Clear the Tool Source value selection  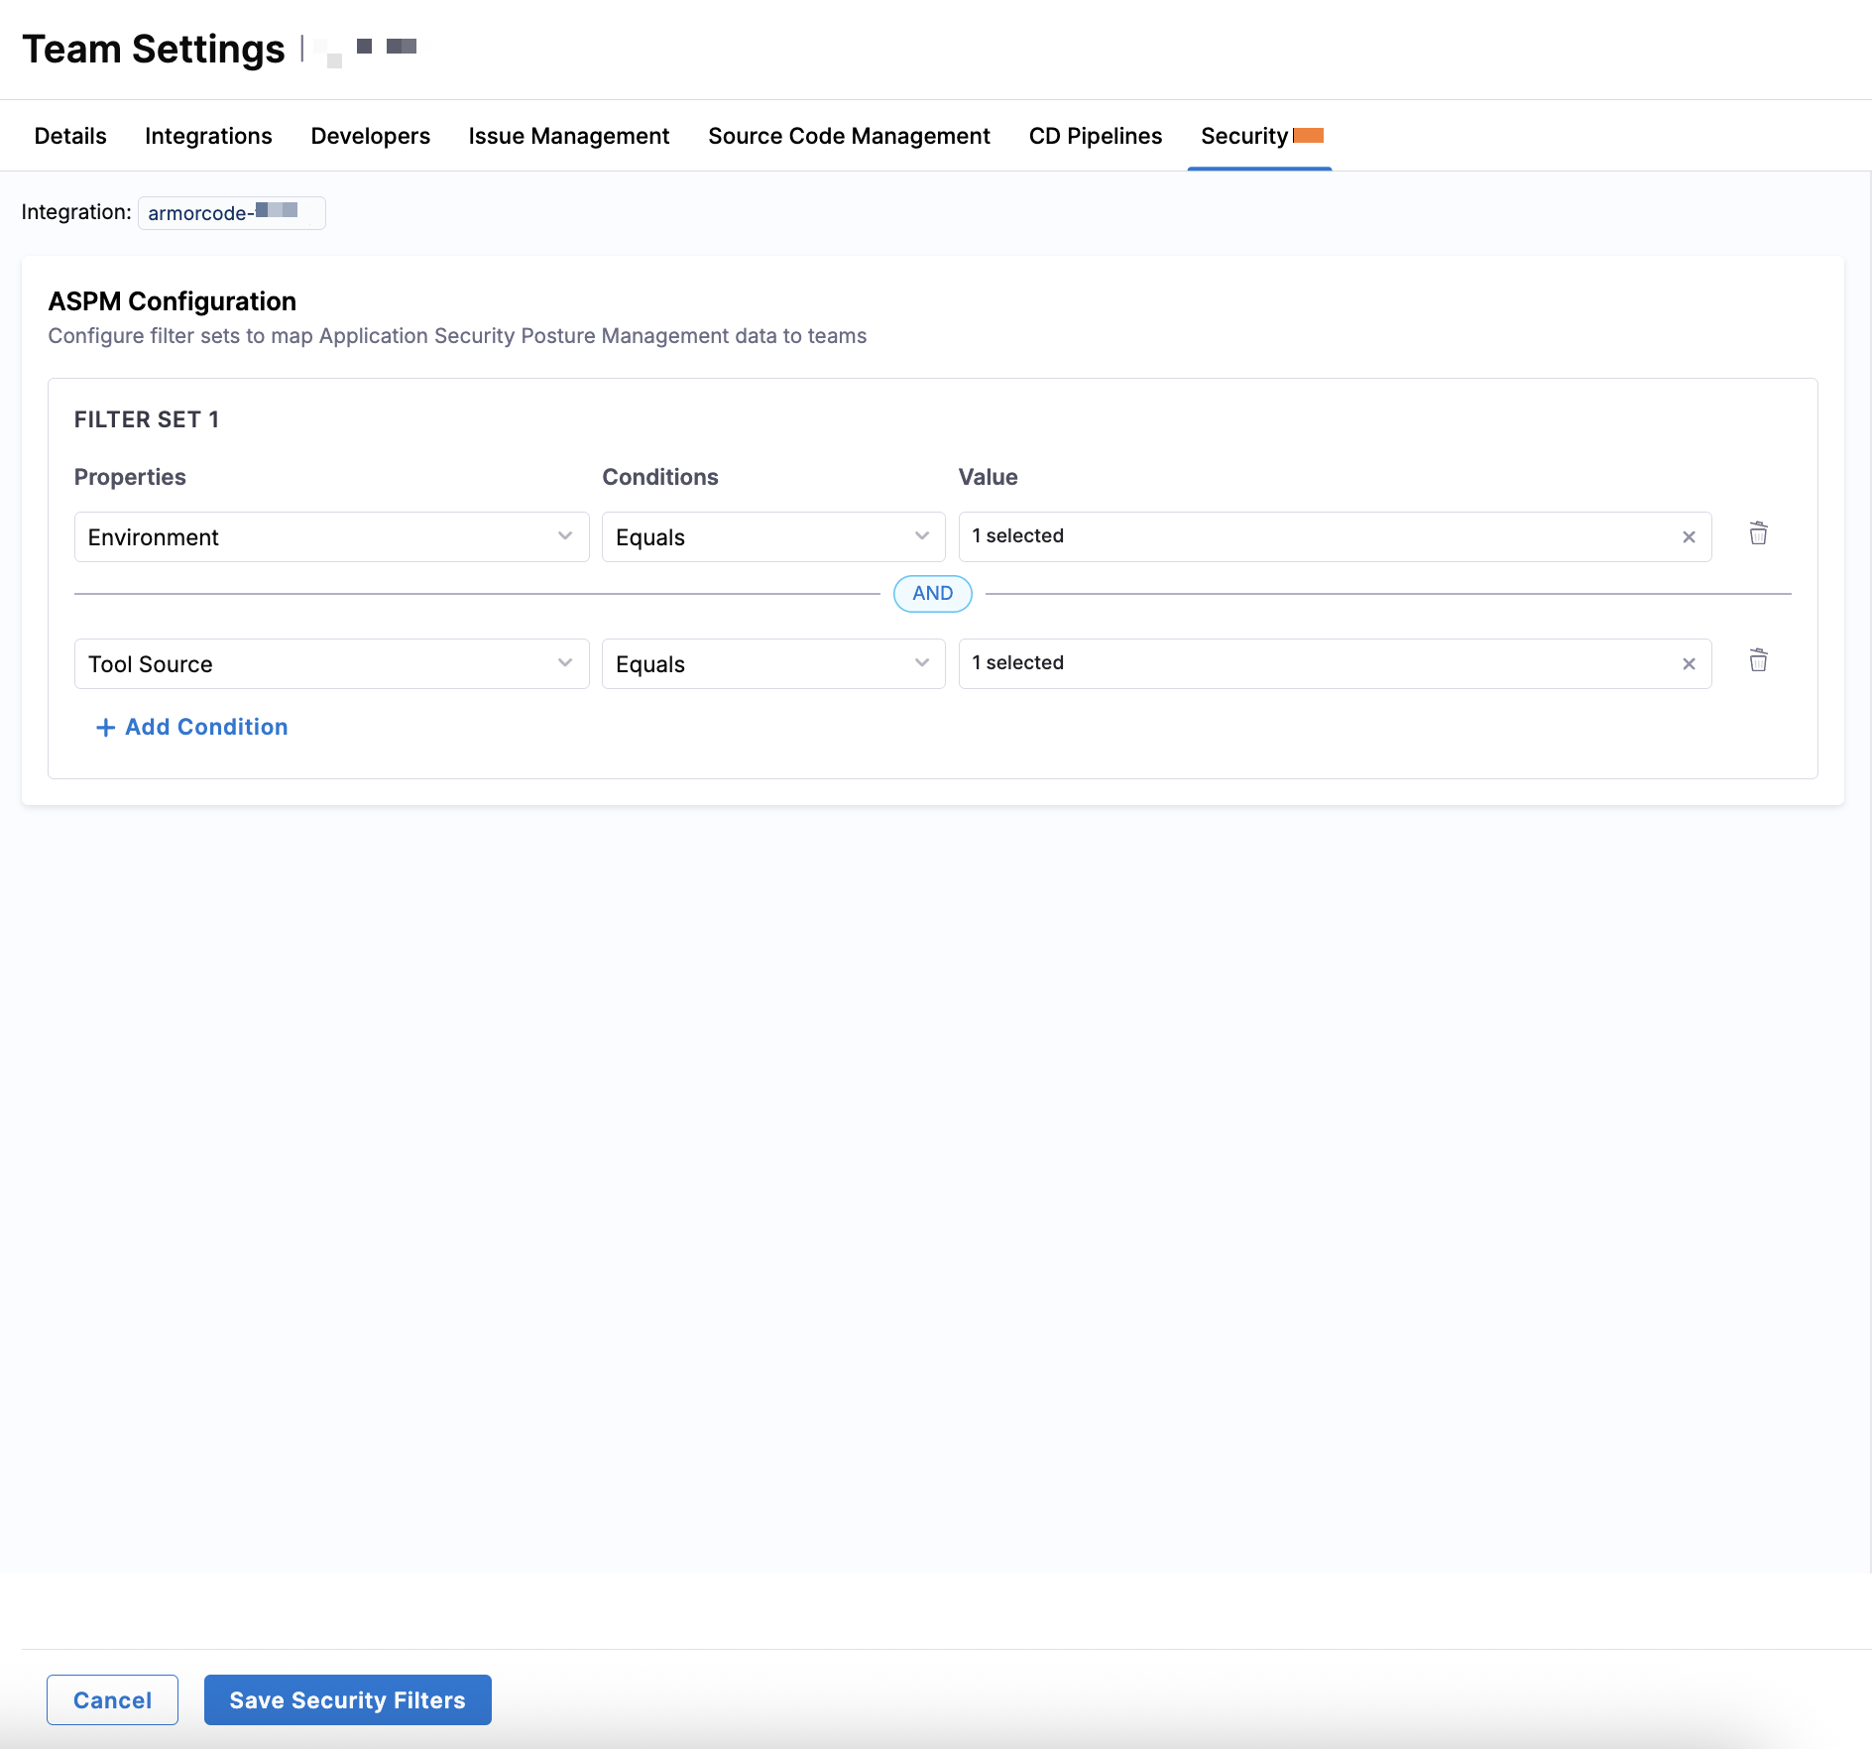(x=1689, y=664)
